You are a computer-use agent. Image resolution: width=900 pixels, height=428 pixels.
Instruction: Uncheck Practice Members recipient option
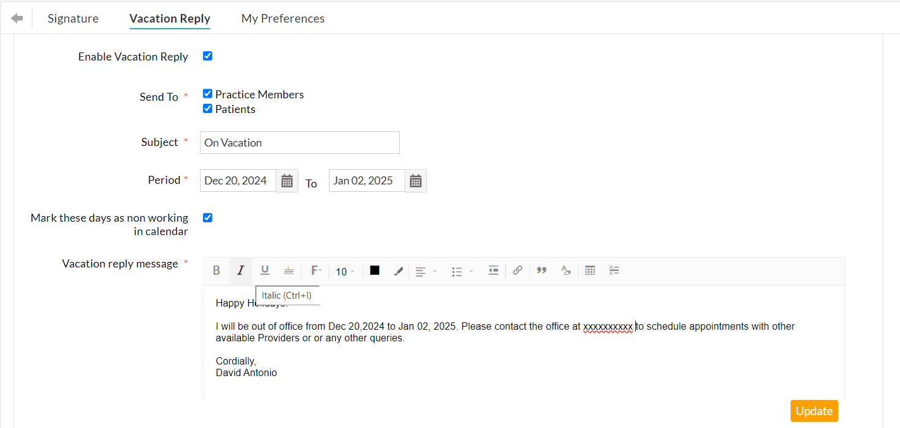208,94
